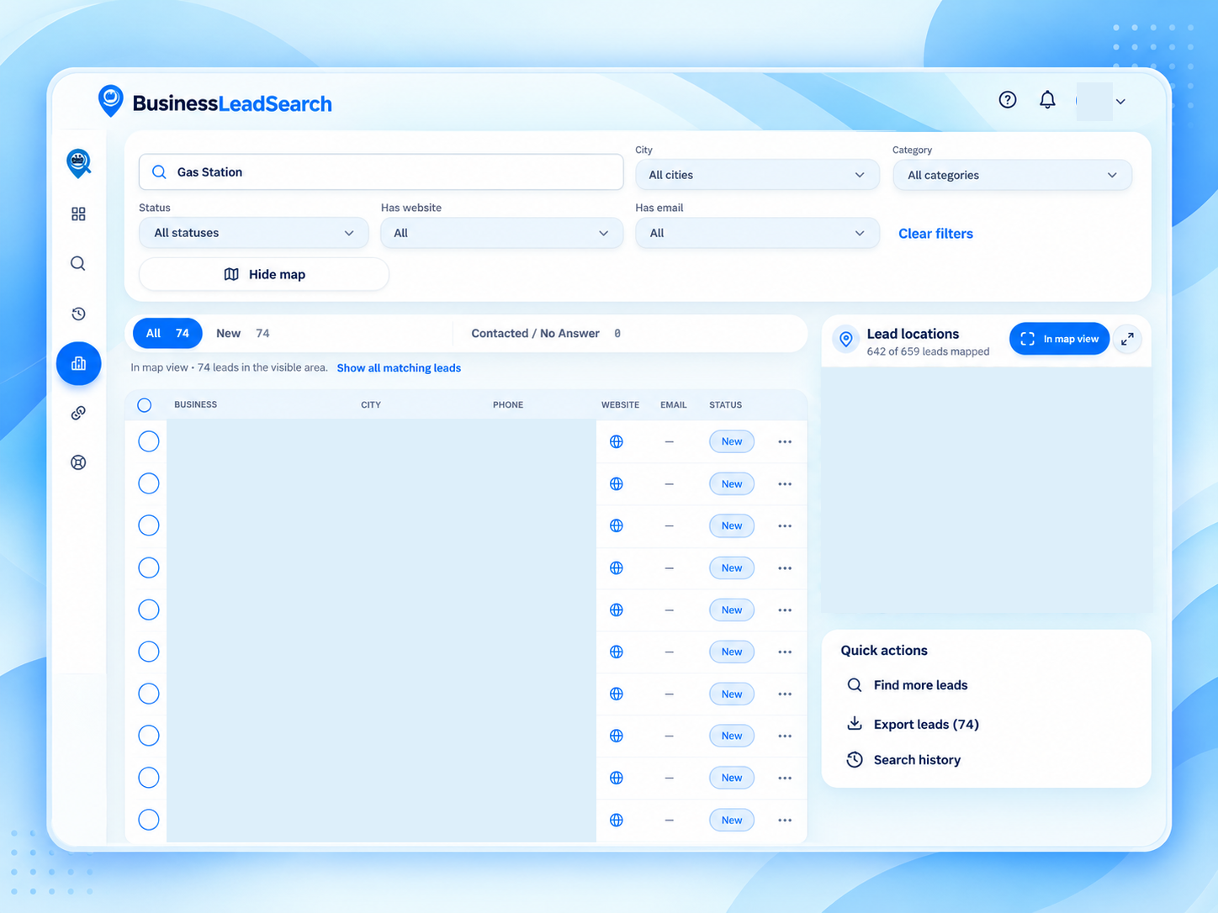
Task: Click the BUSINESS column header
Action: click(196, 405)
